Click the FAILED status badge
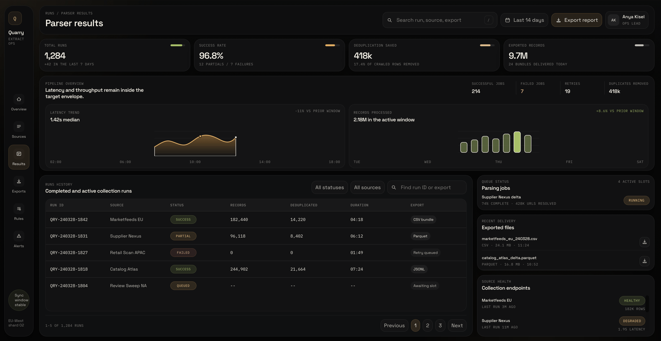 (x=183, y=253)
